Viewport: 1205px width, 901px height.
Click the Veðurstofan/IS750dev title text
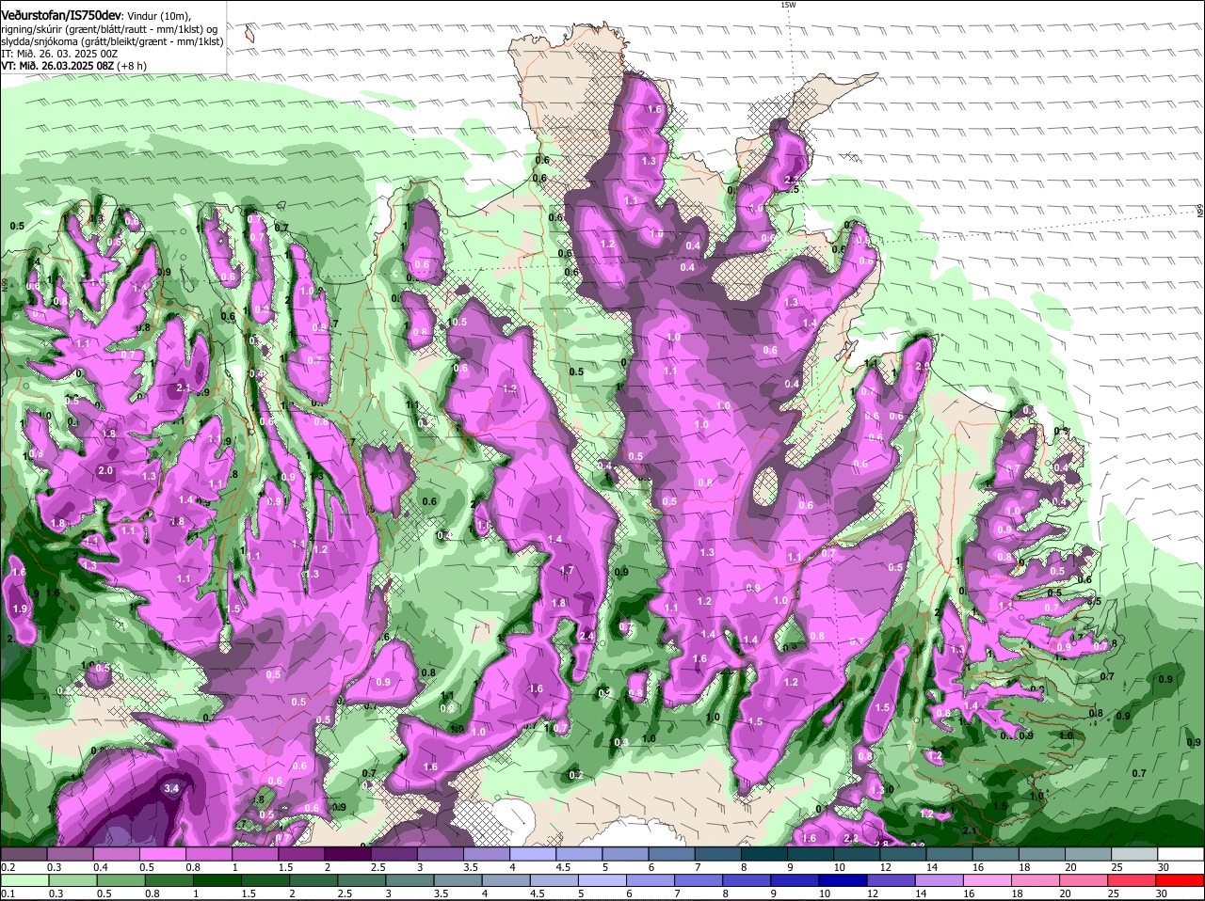tap(61, 15)
